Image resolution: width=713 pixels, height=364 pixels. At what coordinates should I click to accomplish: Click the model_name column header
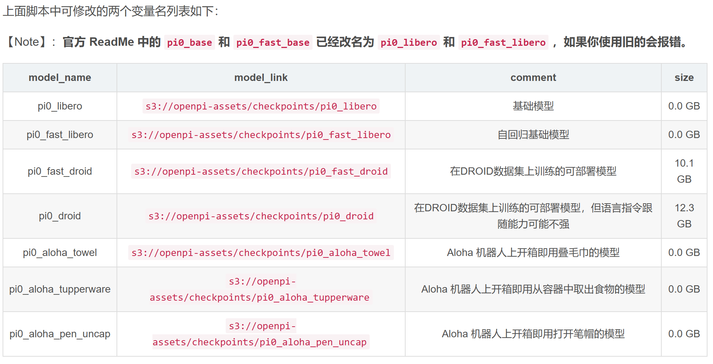click(60, 78)
